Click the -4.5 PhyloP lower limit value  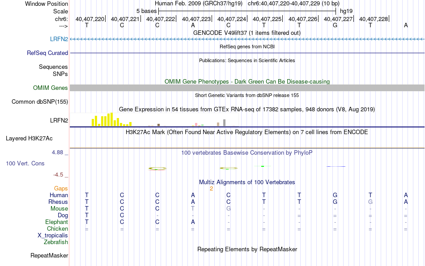click(58, 175)
